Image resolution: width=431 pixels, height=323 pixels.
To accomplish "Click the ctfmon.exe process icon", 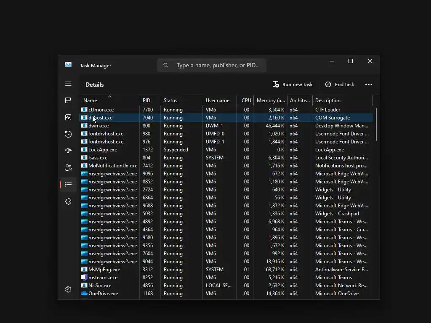I will click(x=84, y=110).
